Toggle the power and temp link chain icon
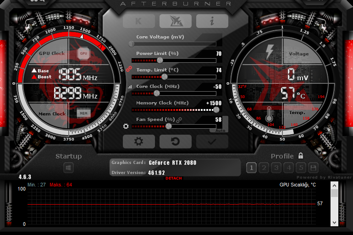The image size is (353, 235). pos(129,69)
